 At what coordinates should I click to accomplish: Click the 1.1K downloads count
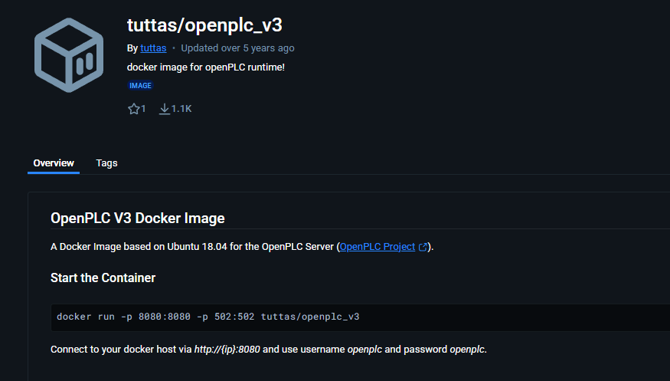tap(181, 109)
